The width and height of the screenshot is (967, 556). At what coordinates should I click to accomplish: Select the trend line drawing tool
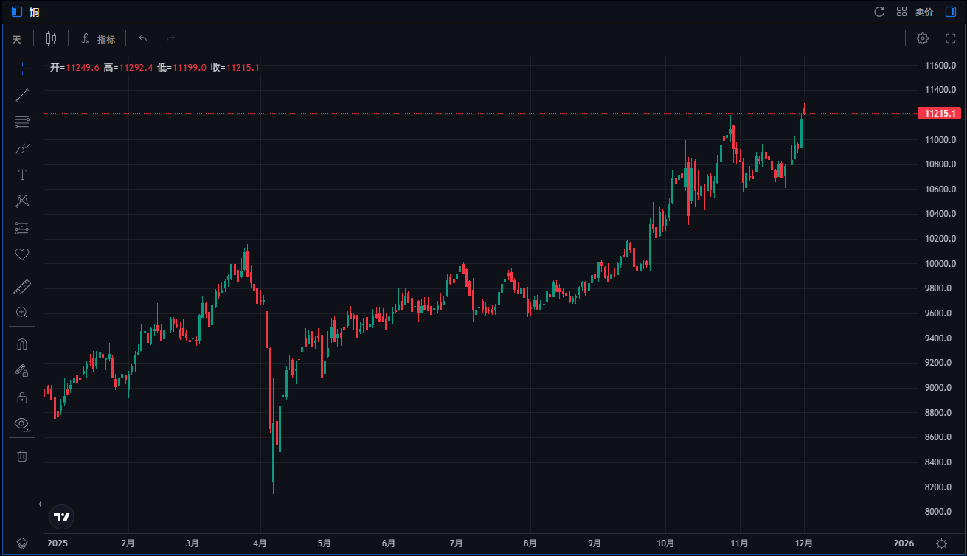coord(22,95)
